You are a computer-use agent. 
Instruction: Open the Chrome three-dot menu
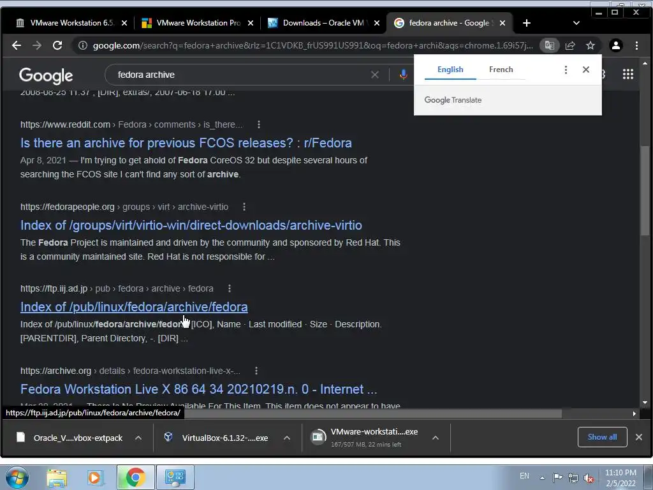(636, 45)
